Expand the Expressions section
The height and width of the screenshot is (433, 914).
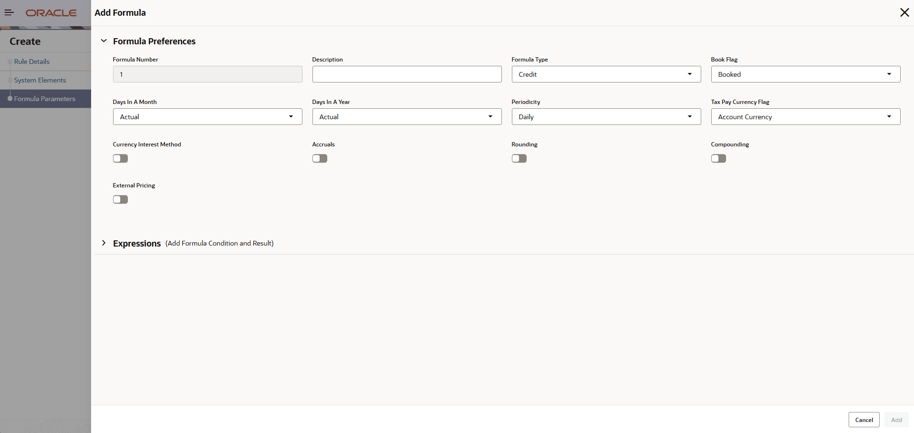pos(104,243)
